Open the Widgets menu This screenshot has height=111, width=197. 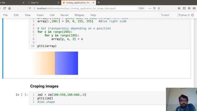click(79, 15)
